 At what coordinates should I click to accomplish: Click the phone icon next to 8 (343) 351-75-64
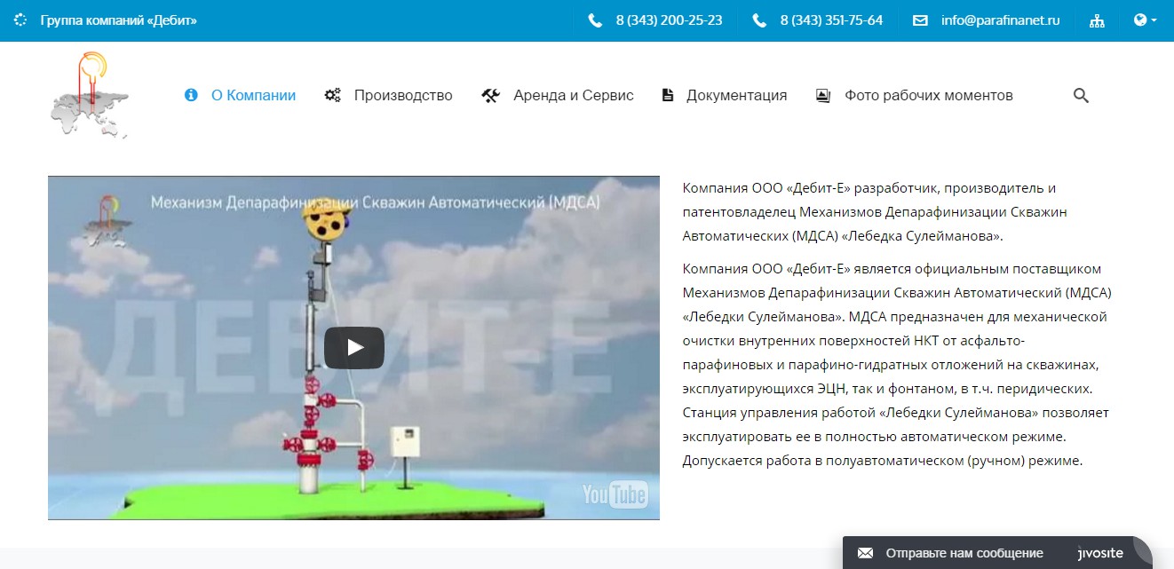759,20
